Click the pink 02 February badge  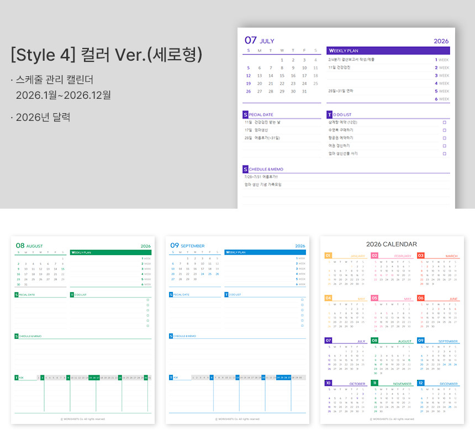coord(374,256)
